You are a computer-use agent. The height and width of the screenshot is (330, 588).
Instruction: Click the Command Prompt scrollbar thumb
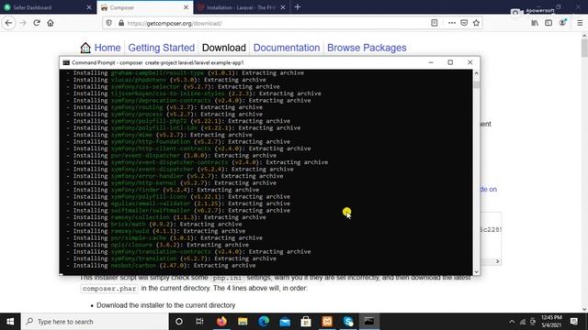coord(476,85)
